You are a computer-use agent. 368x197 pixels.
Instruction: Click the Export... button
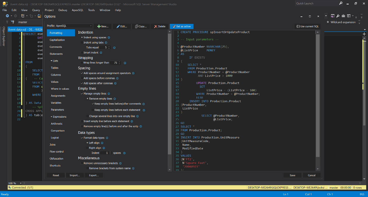(94, 175)
